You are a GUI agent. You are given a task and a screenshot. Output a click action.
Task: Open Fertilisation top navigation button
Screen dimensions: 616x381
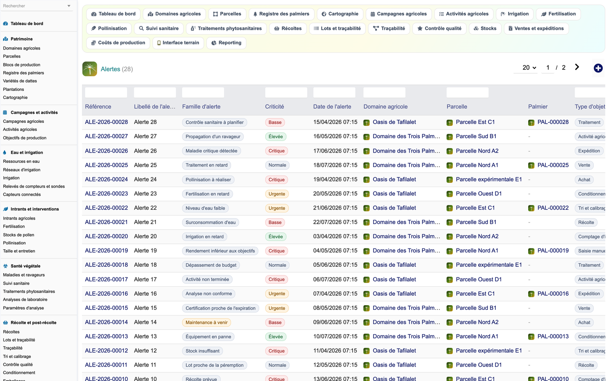point(558,14)
